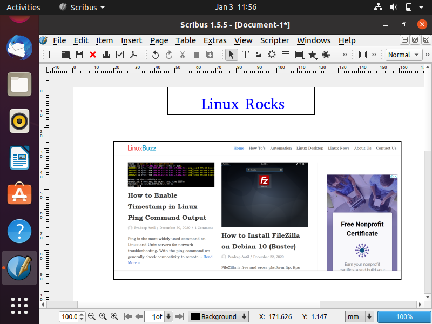432x324 pixels.
Task: Select the arrow Select Item tool
Action: (232, 55)
